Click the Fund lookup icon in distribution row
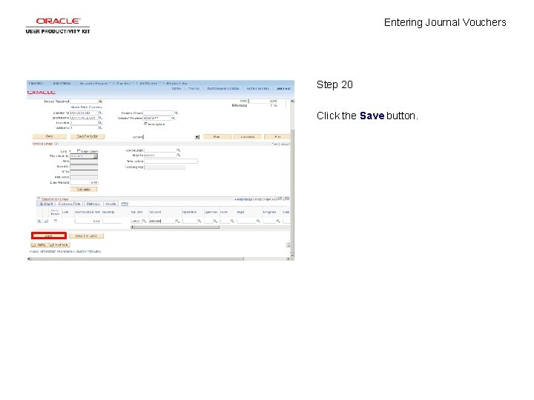The image size is (534, 400). [232, 221]
